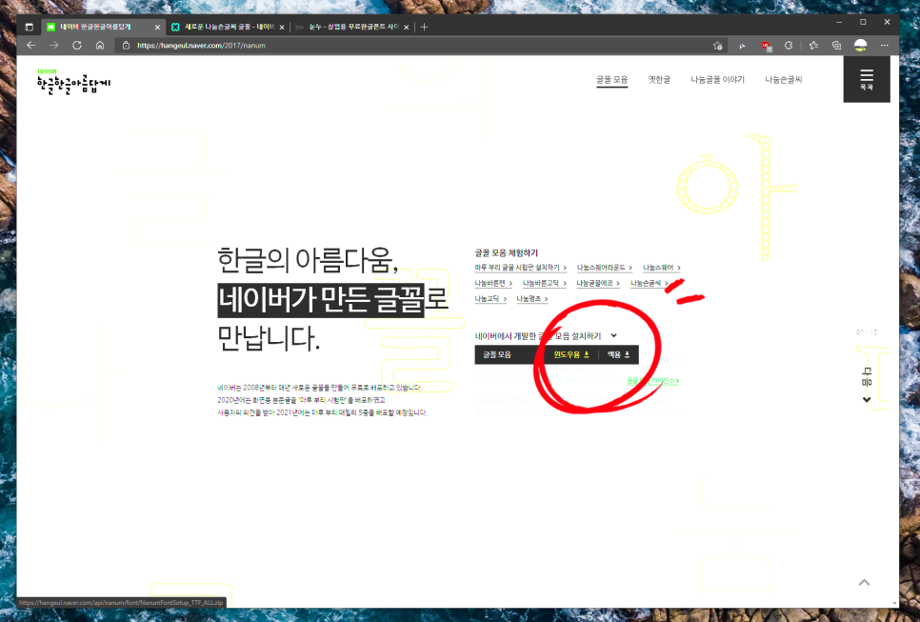Switch to the 눈누 무료한글폰트 tab
This screenshot has width=920, height=622.
point(352,27)
